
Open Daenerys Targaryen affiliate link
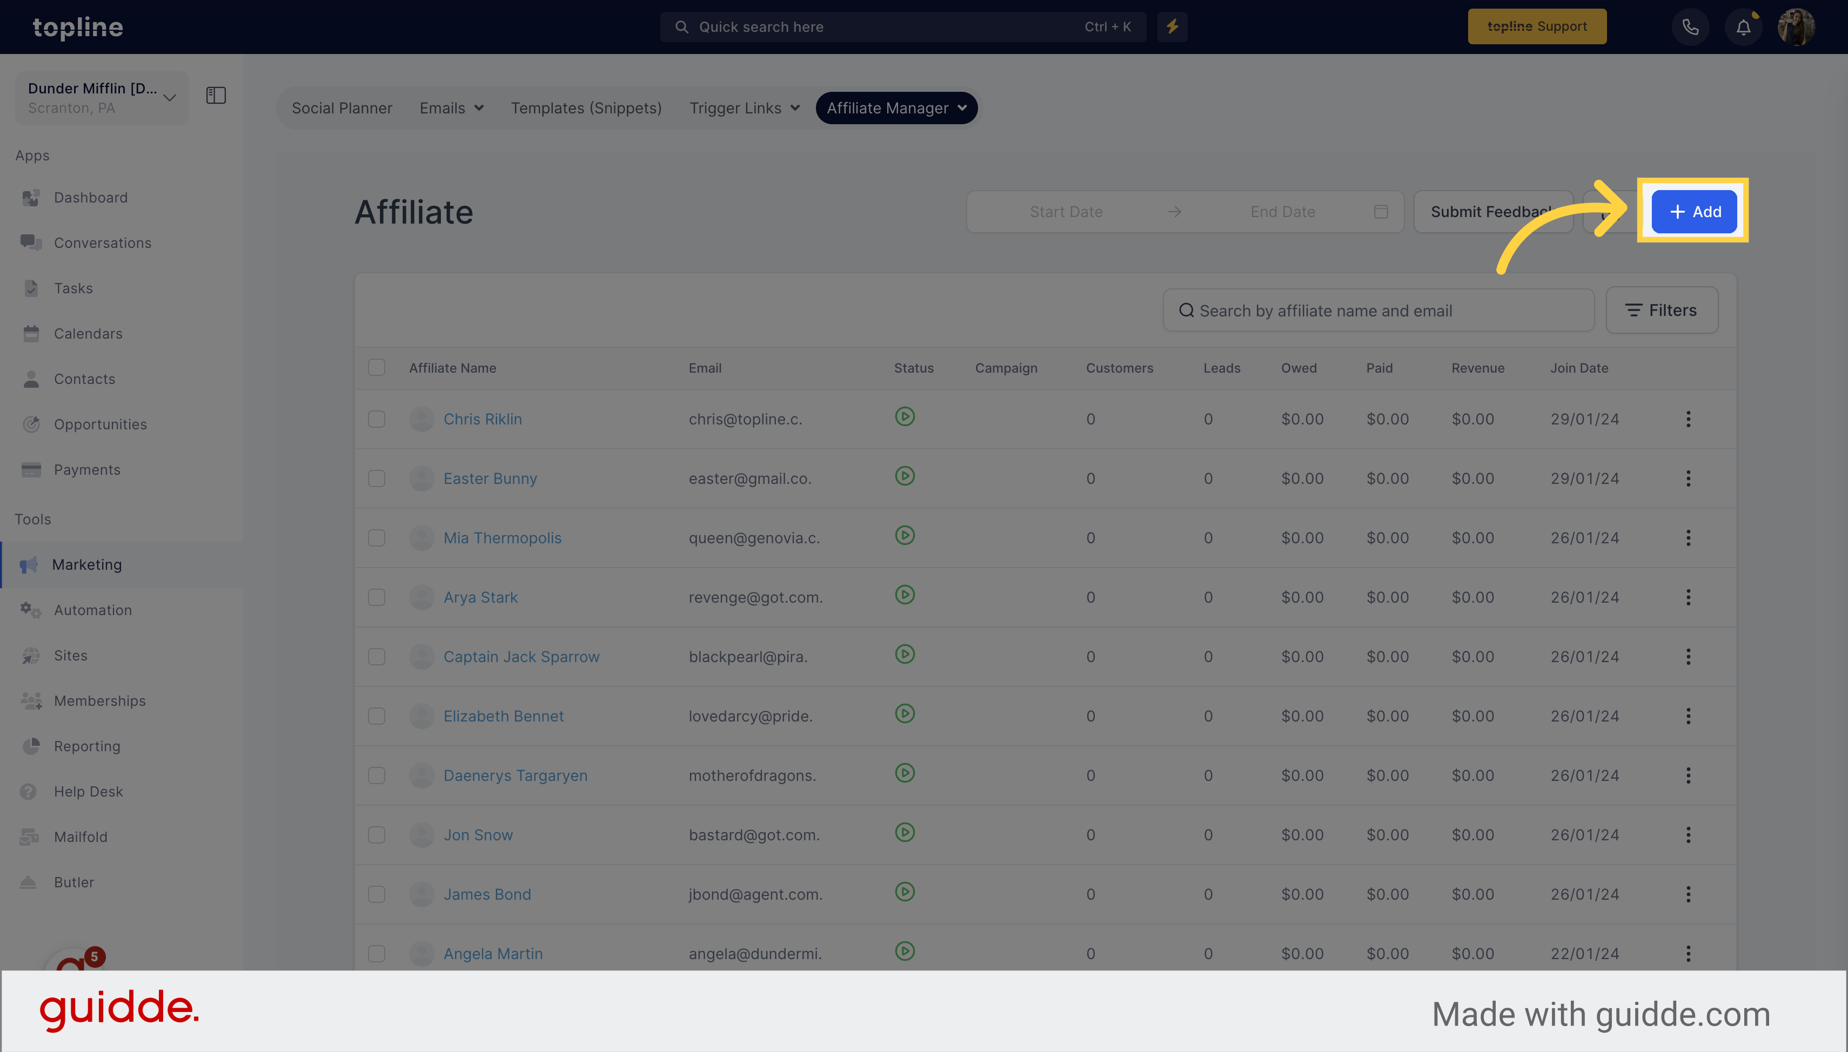tap(515, 775)
